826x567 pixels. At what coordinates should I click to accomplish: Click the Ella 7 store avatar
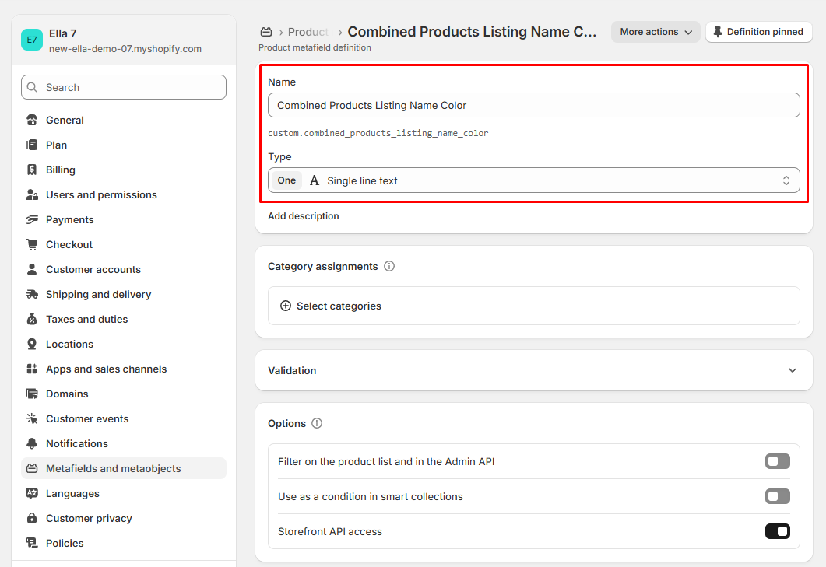(32, 40)
